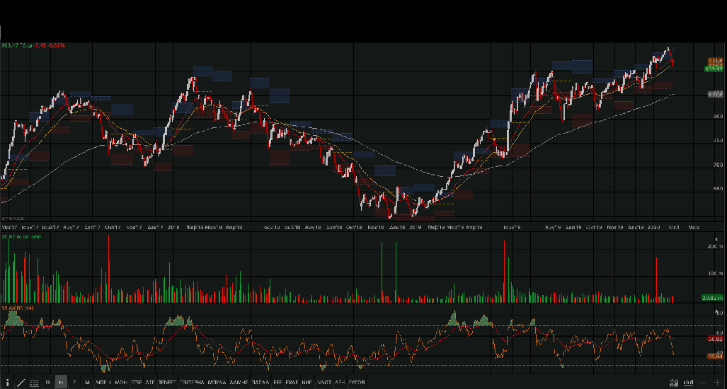Zoom out with the minus icon
The image size is (727, 389).
point(704,383)
